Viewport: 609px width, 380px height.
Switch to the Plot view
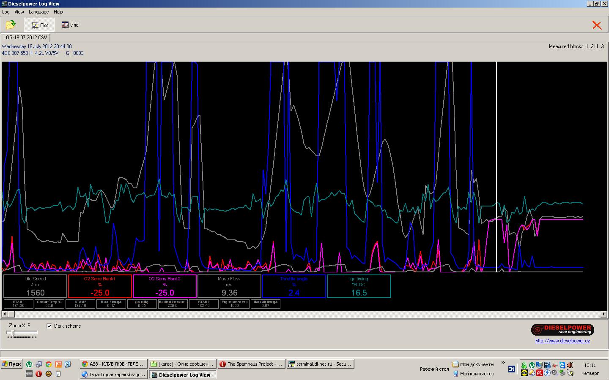(x=40, y=25)
